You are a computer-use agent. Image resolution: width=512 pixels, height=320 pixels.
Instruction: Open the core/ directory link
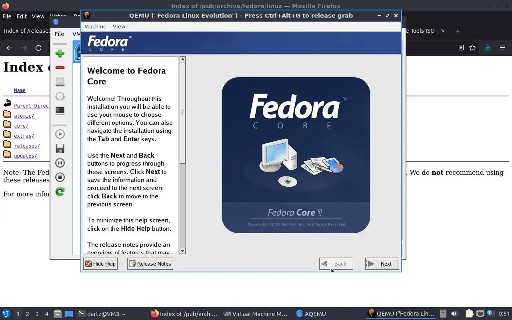pyautogui.click(x=21, y=126)
